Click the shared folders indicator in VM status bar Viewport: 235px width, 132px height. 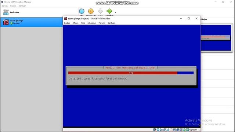click(171, 130)
